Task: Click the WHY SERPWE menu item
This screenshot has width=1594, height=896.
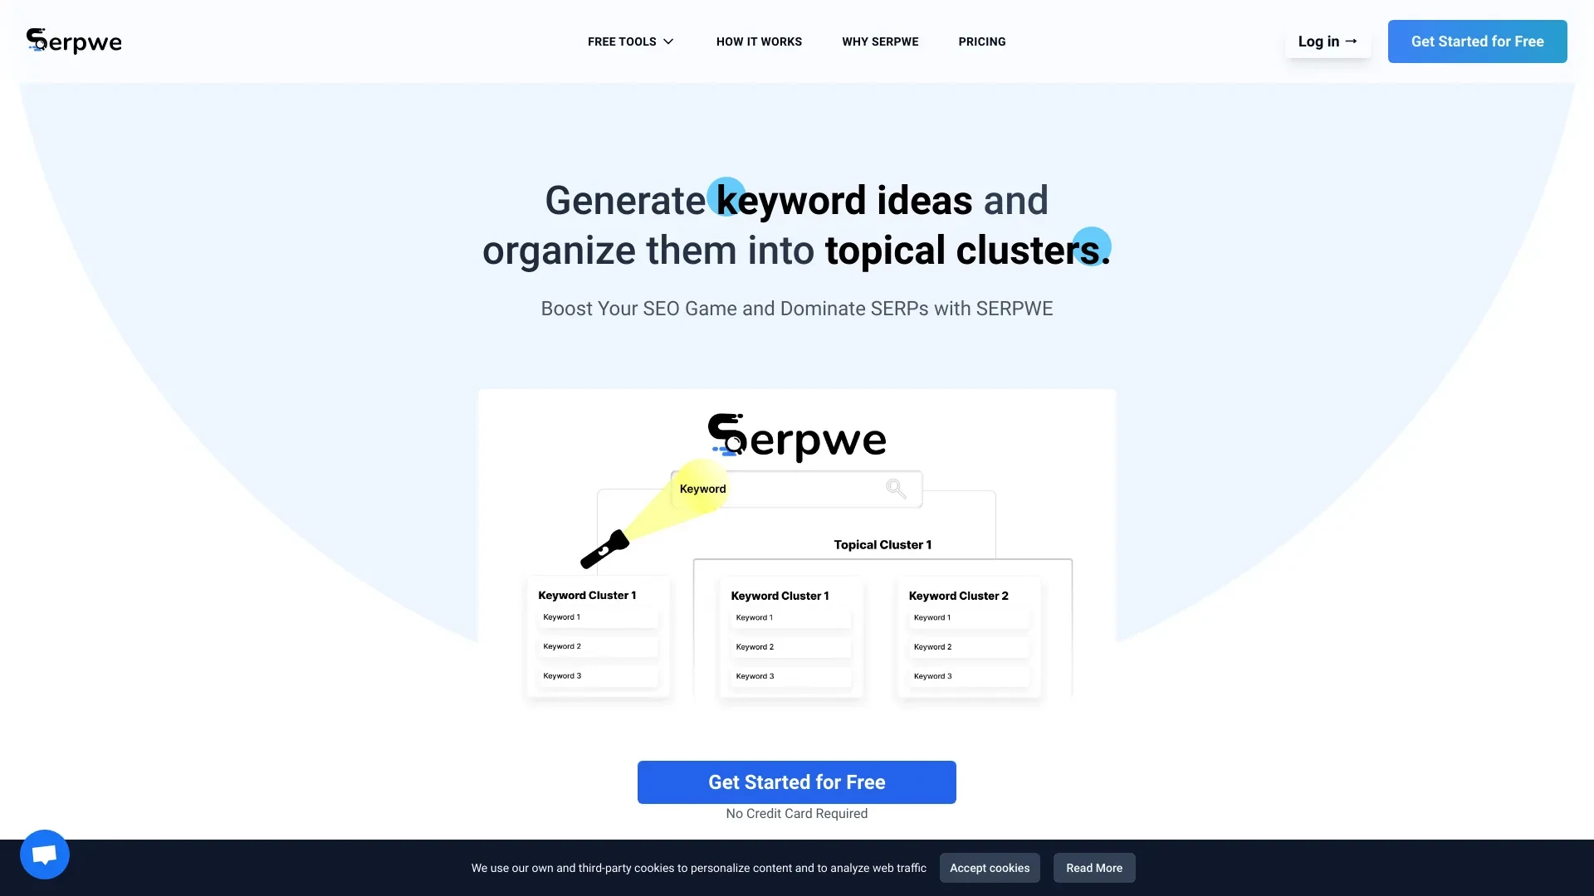Action: point(880,41)
